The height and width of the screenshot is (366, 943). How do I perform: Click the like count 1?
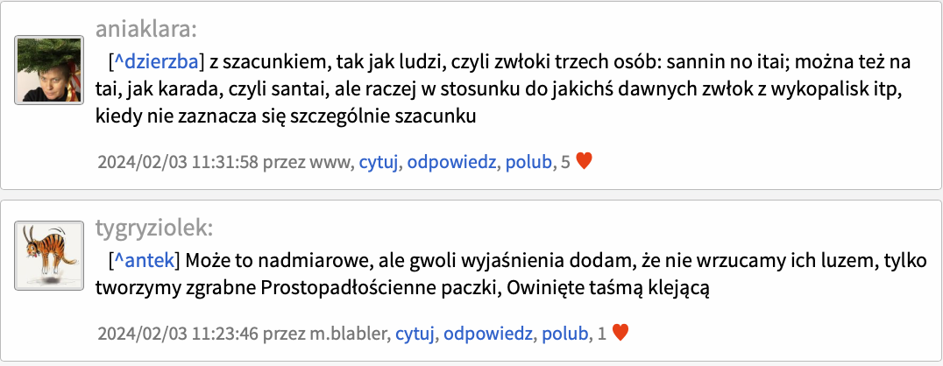tap(602, 334)
